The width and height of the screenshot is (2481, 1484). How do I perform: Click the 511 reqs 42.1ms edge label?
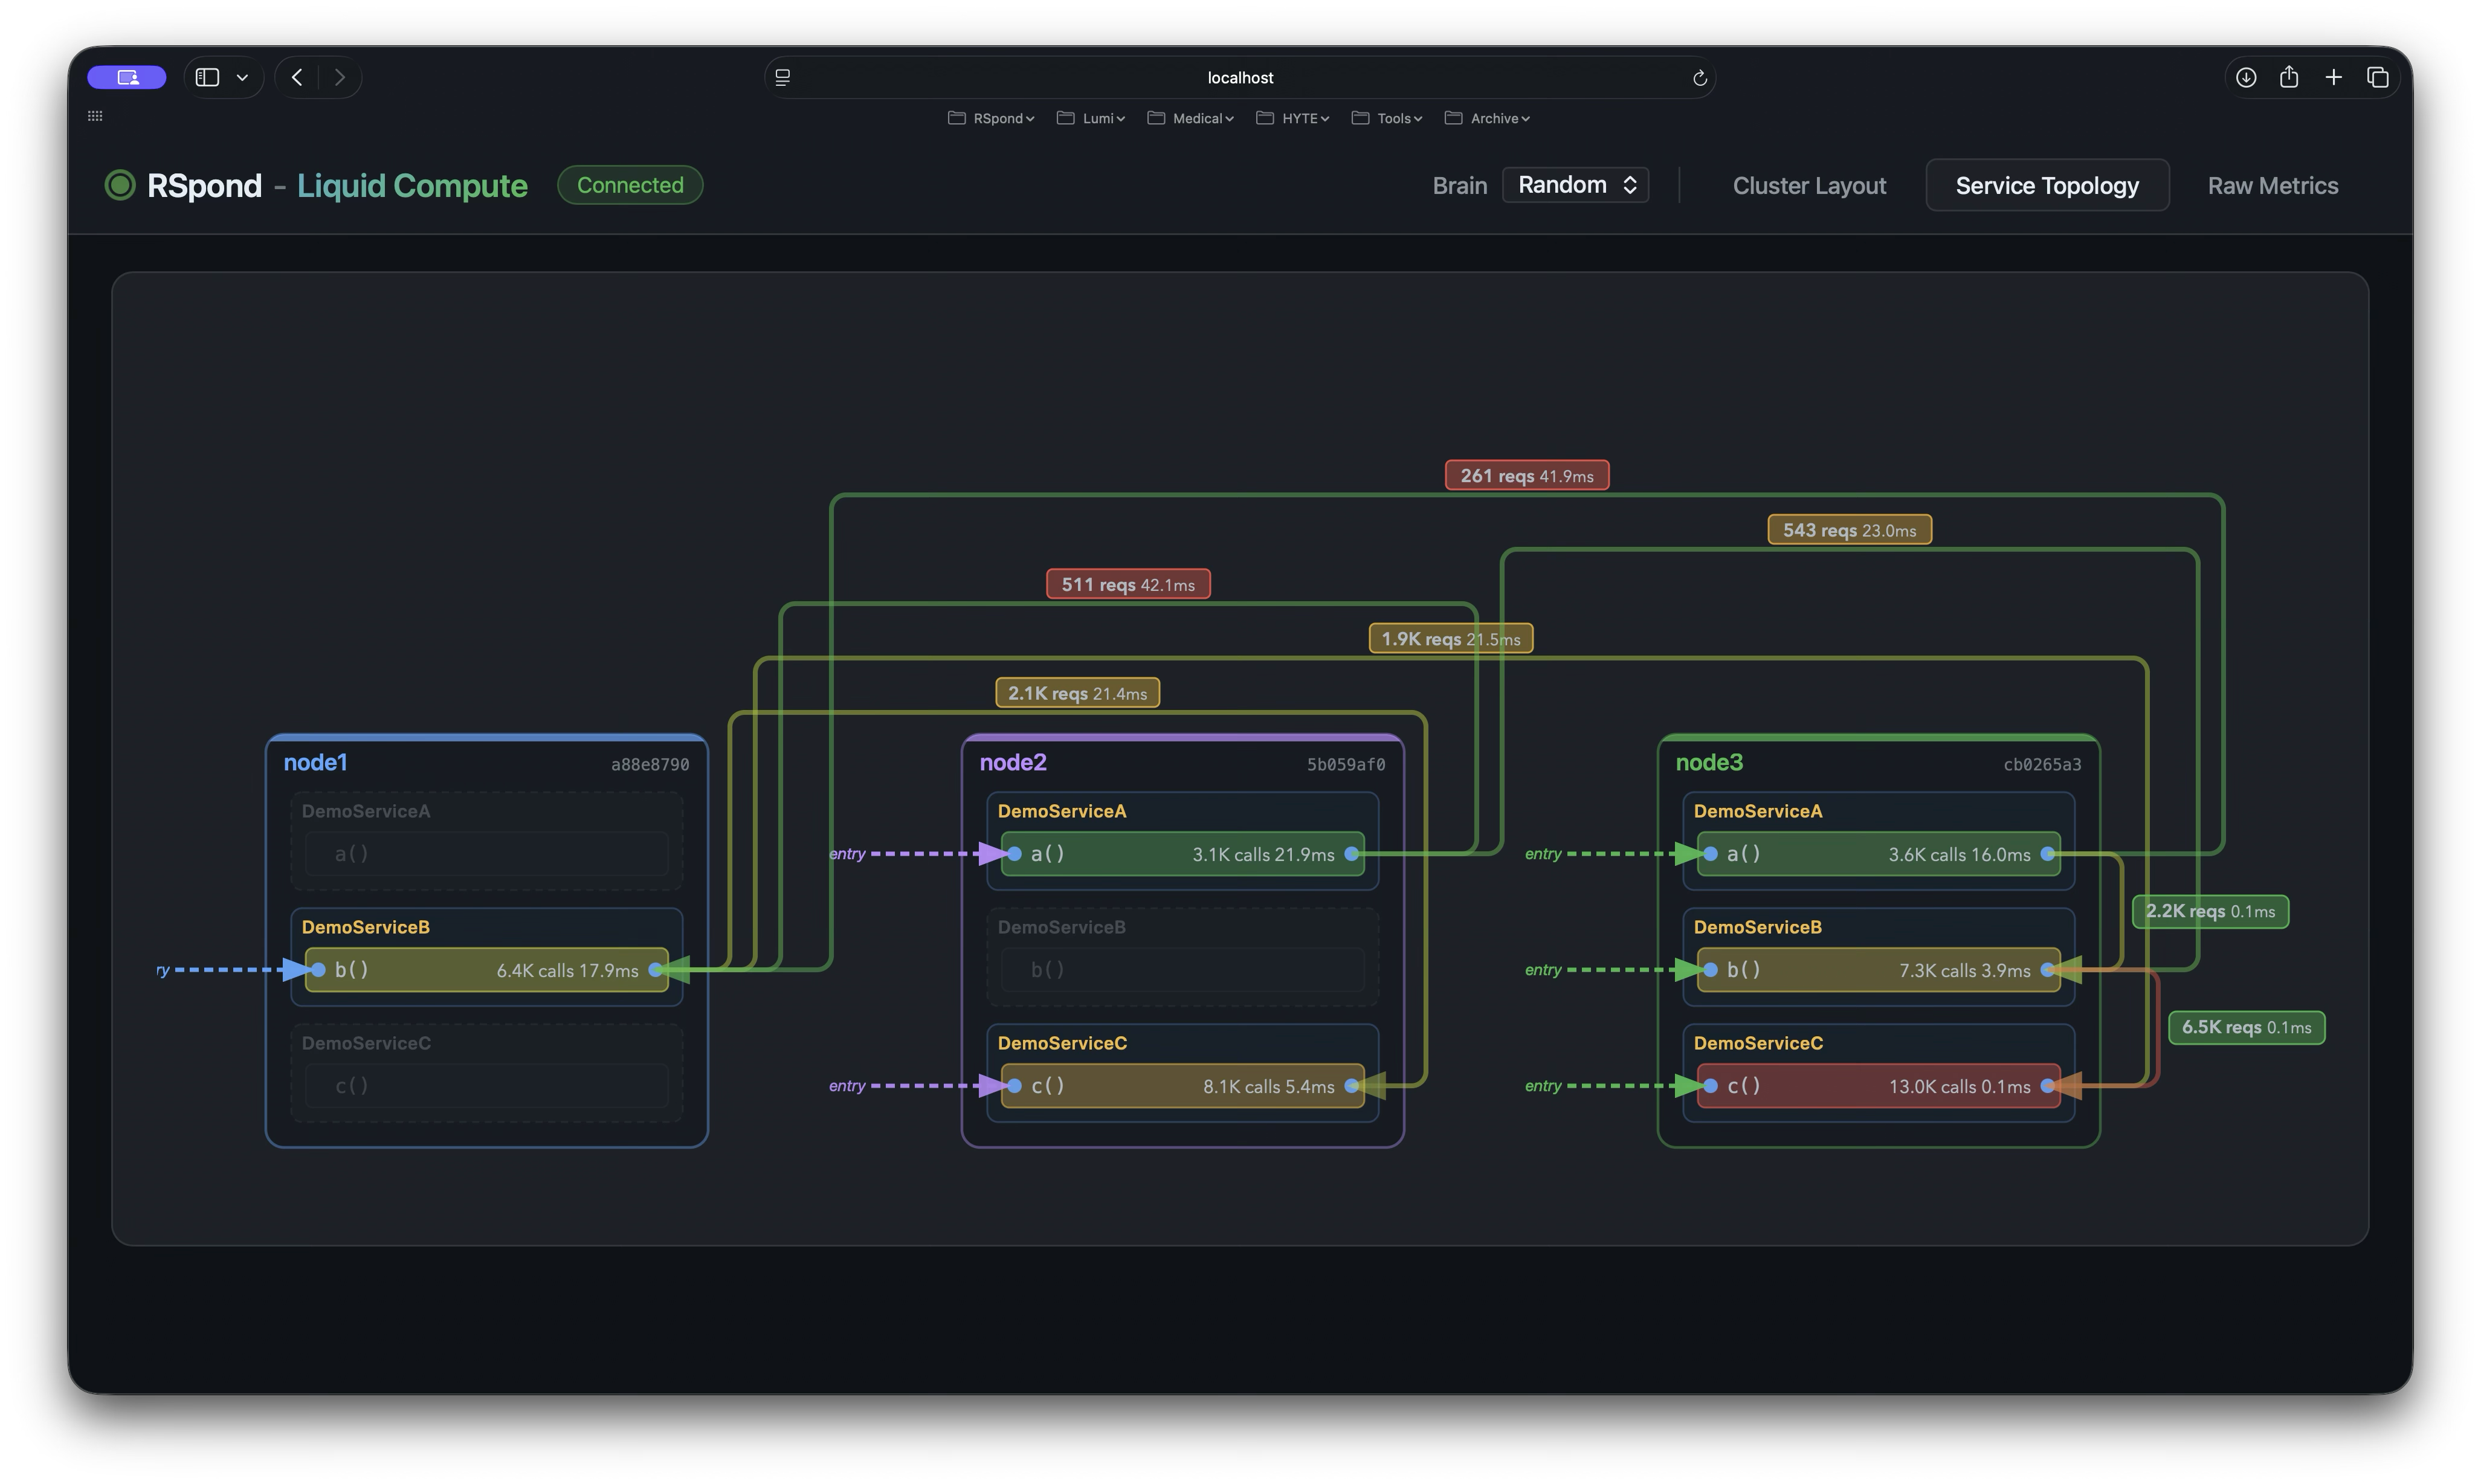pyautogui.click(x=1128, y=584)
